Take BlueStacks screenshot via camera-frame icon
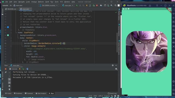Image resolution: width=175 pixels, height=98 pixels. pos(174,47)
